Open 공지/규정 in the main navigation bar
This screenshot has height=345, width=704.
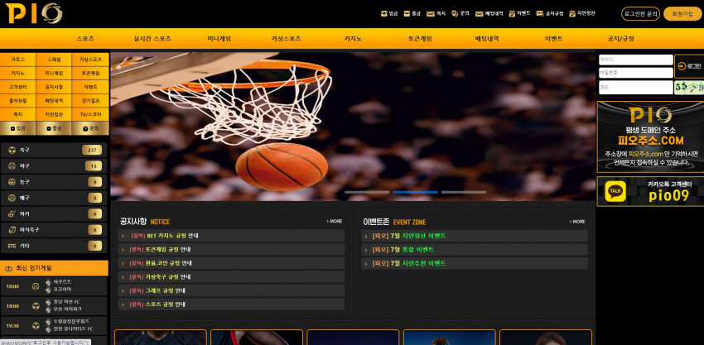pos(620,39)
